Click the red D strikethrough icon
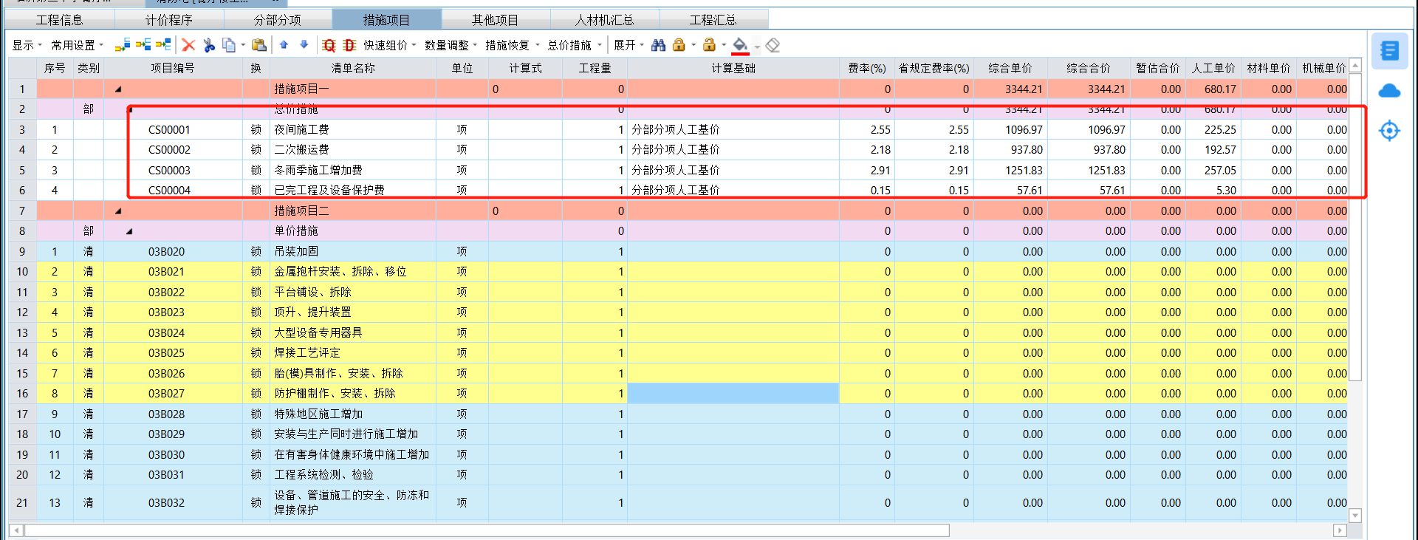Screen dimensions: 1418x540 349,45
